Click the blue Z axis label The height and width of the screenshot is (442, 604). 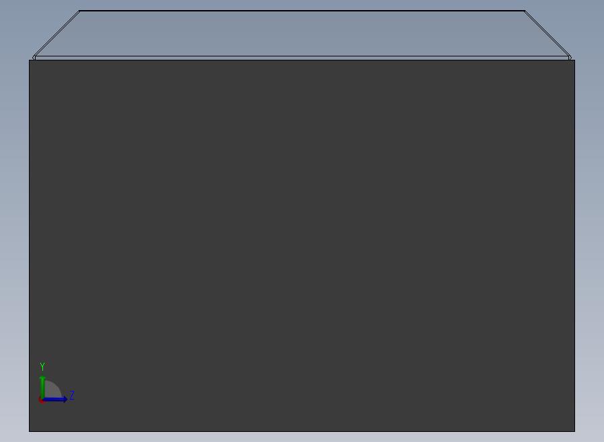(72, 395)
